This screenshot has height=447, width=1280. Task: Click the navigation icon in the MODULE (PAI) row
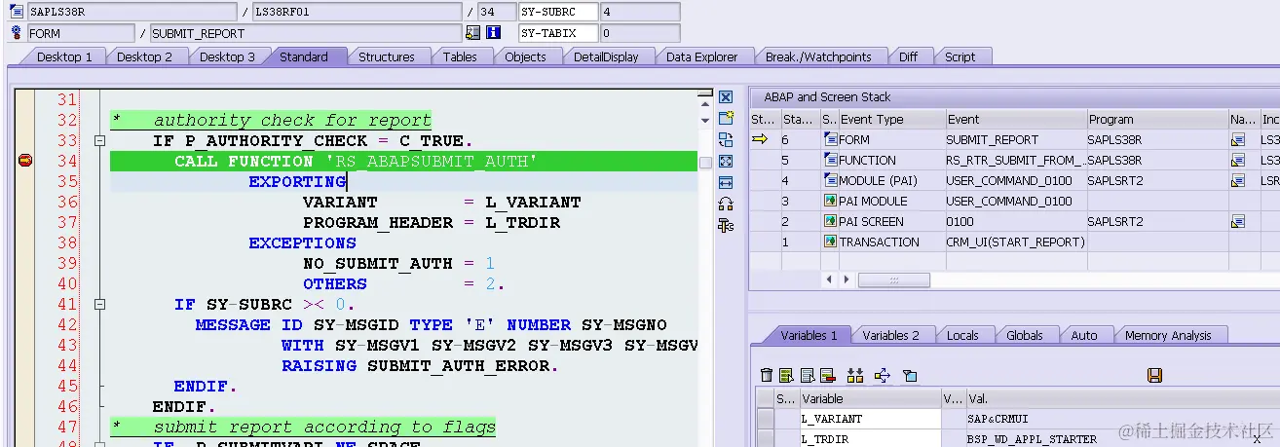point(1237,181)
